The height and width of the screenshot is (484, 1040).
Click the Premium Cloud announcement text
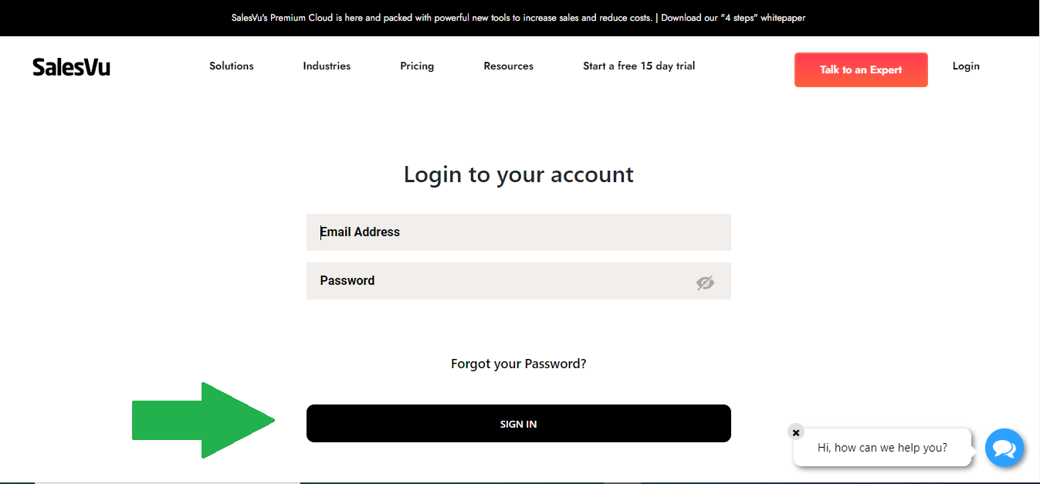tap(441, 18)
